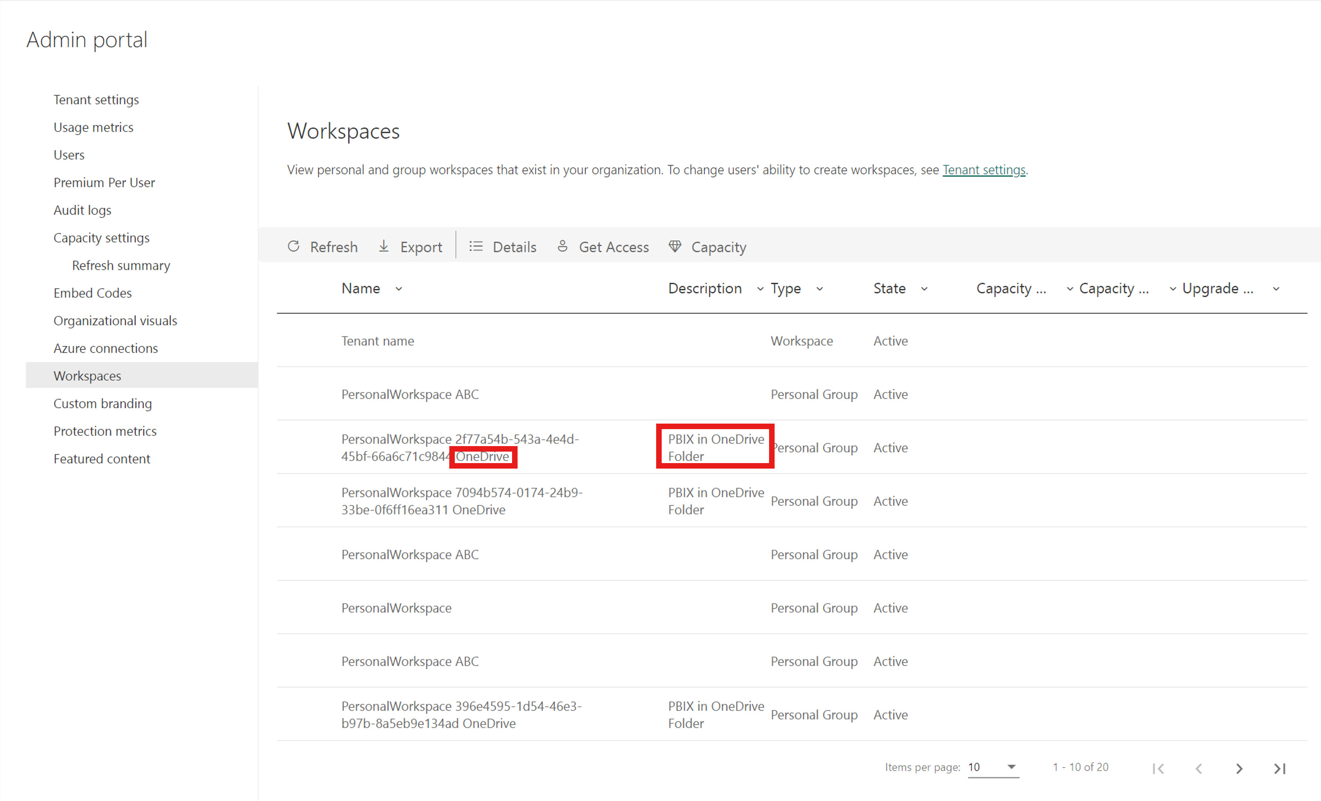Open Audit logs in sidebar
This screenshot has height=801, width=1321.
click(x=82, y=210)
